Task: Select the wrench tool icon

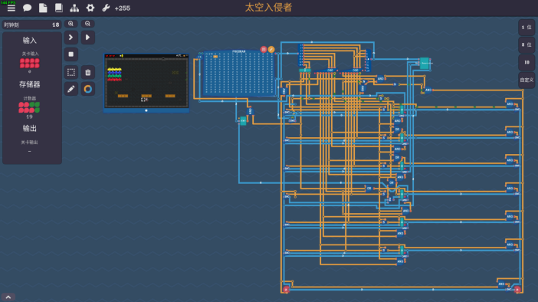Action: [106, 8]
